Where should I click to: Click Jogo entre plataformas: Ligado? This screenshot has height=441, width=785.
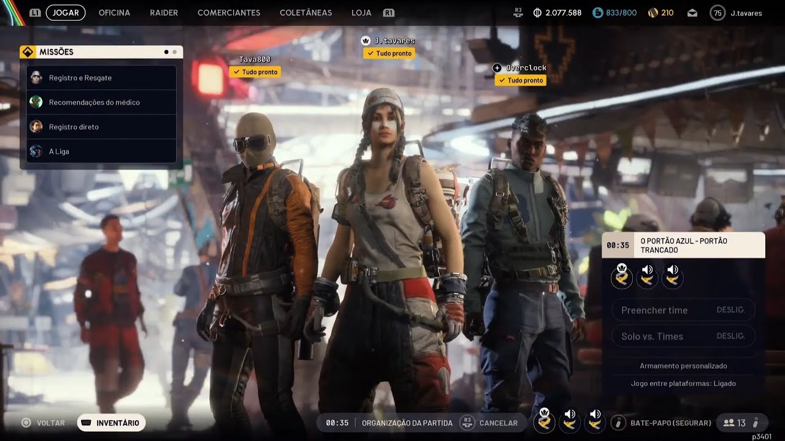[683, 383]
